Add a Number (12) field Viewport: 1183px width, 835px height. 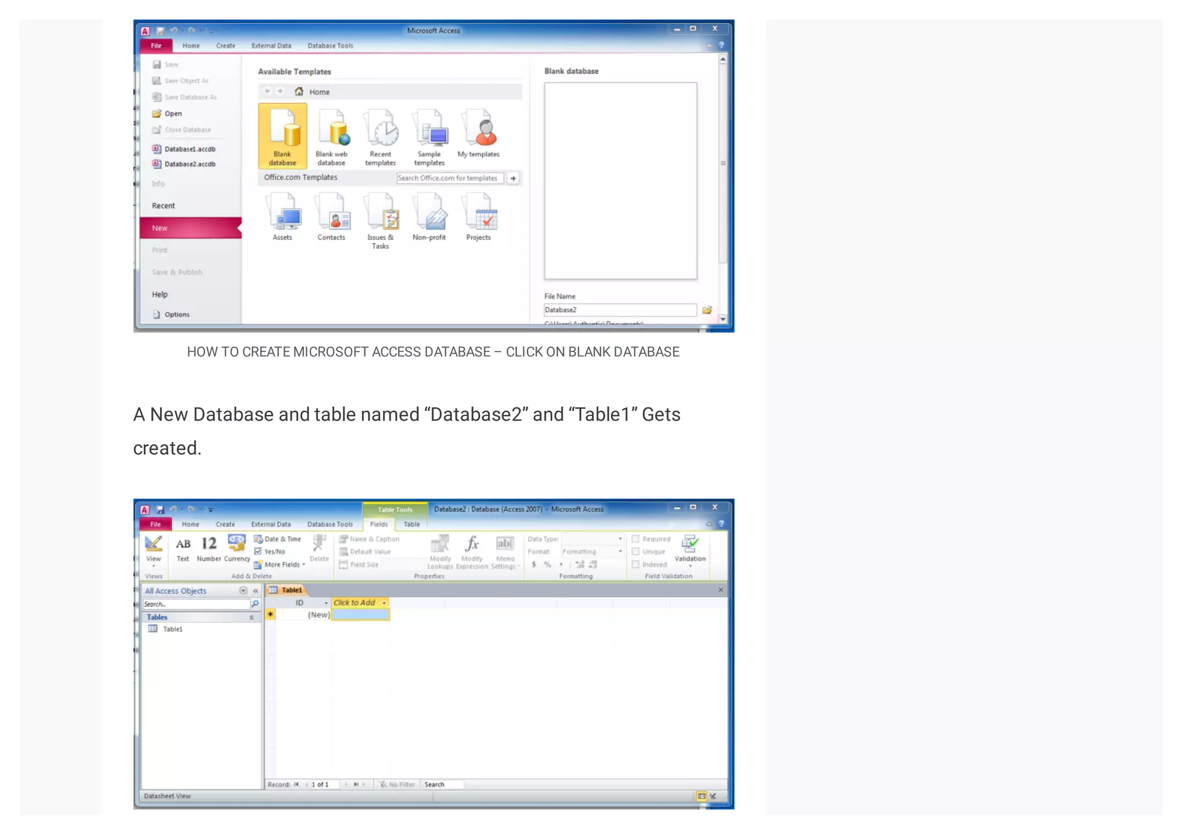209,549
